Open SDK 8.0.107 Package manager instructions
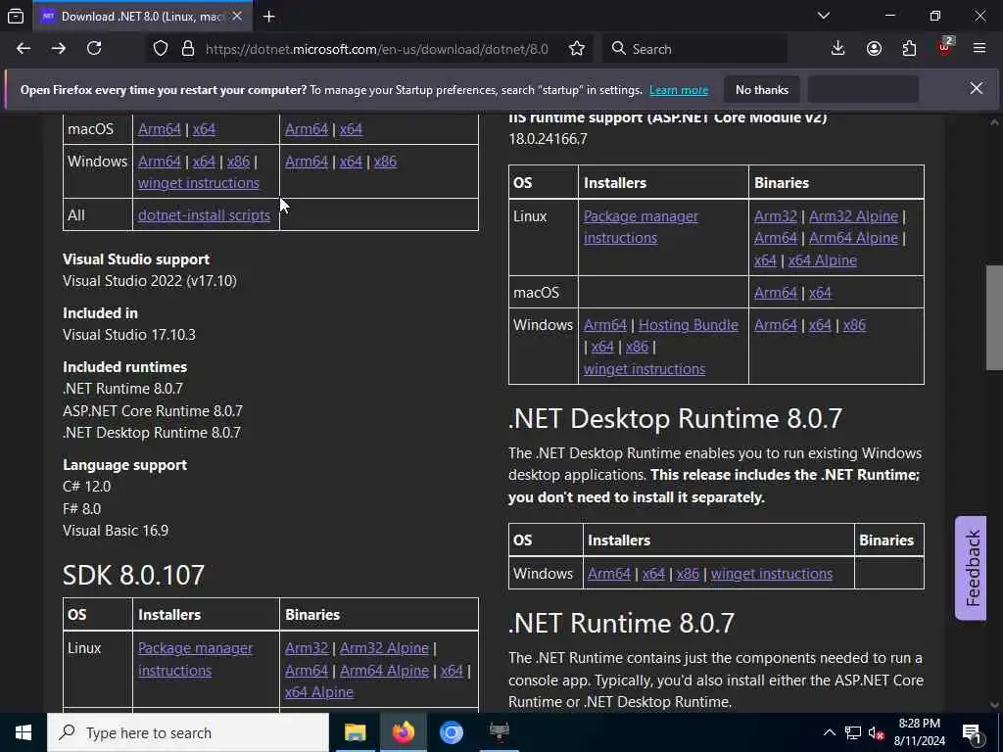The image size is (1003, 752). tap(195, 659)
